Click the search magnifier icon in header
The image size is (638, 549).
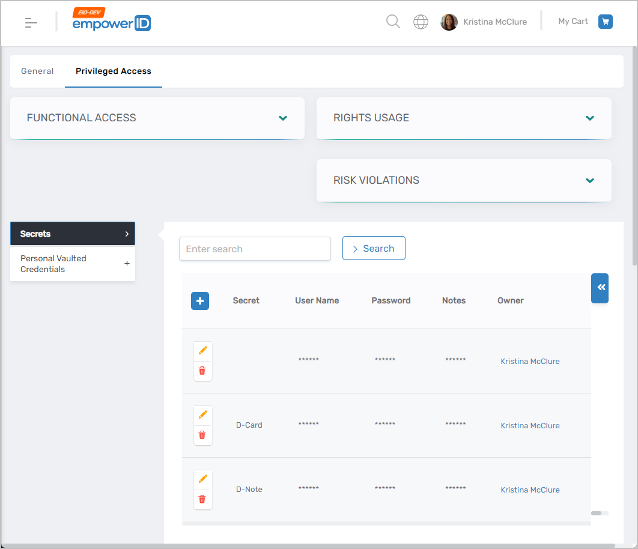pos(393,22)
